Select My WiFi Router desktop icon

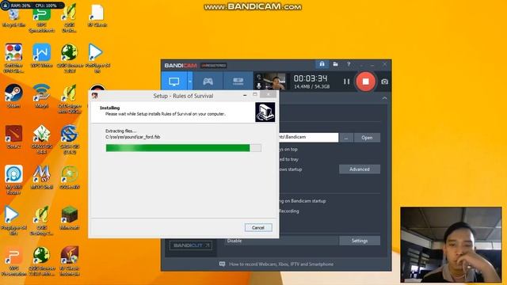point(13,180)
